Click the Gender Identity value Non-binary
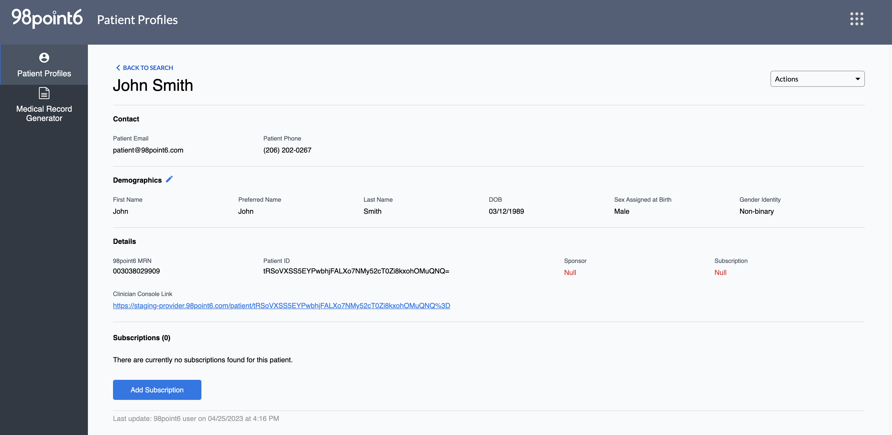The width and height of the screenshot is (892, 435). (x=756, y=211)
